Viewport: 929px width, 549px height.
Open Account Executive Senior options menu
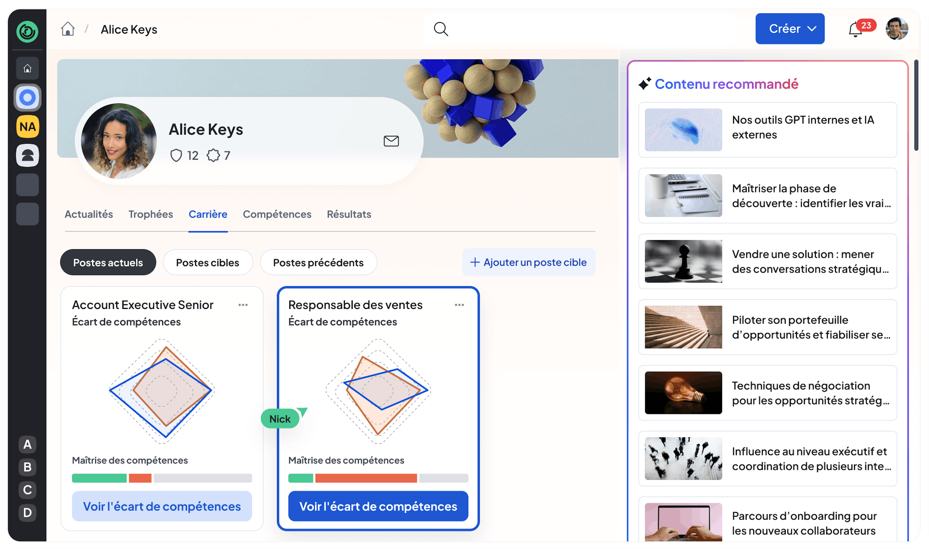(x=243, y=305)
